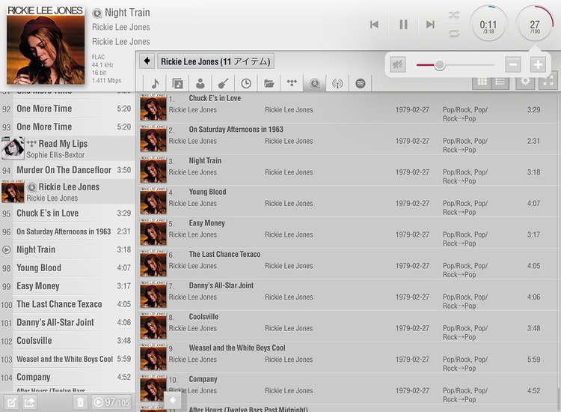Image resolution: width=561 pixels, height=412 pixels.
Task: Open the recently added clock tab
Action: [246, 83]
